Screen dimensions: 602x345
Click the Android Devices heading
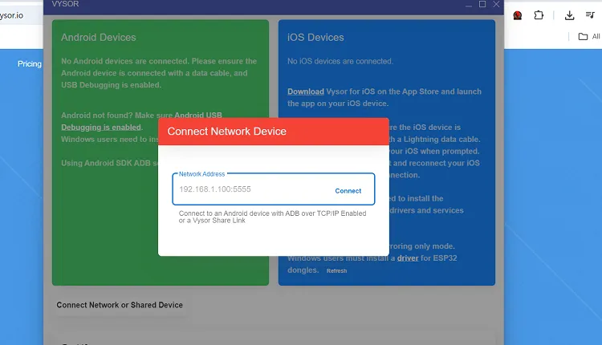tap(98, 37)
